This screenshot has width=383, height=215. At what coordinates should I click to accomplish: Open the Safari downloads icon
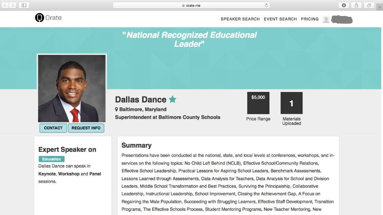pos(344,5)
